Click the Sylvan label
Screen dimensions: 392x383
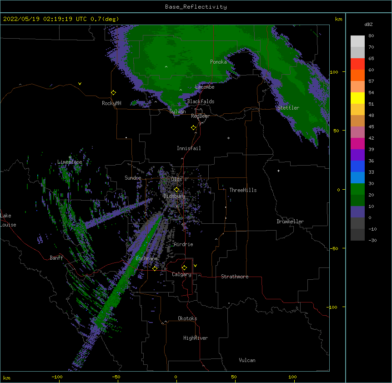177,111
